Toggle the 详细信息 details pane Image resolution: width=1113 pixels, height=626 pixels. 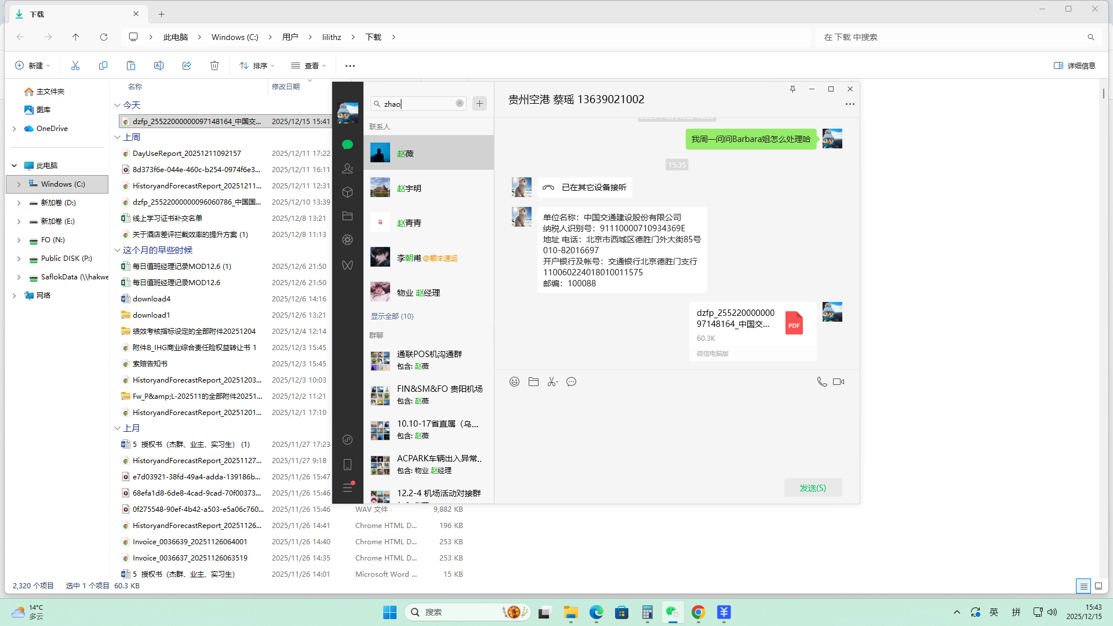pyautogui.click(x=1074, y=65)
